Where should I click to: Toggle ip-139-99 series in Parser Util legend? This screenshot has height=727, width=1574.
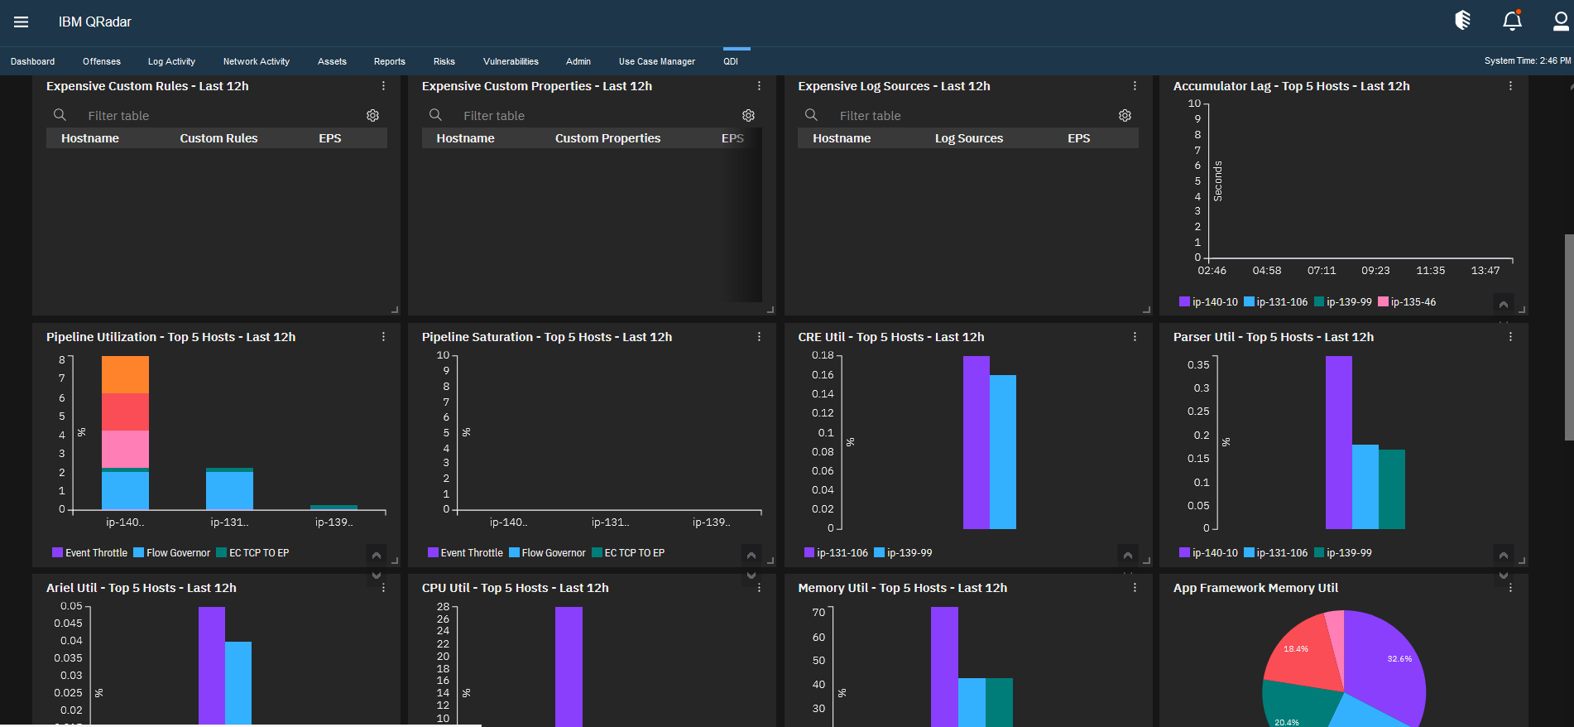click(x=1343, y=553)
